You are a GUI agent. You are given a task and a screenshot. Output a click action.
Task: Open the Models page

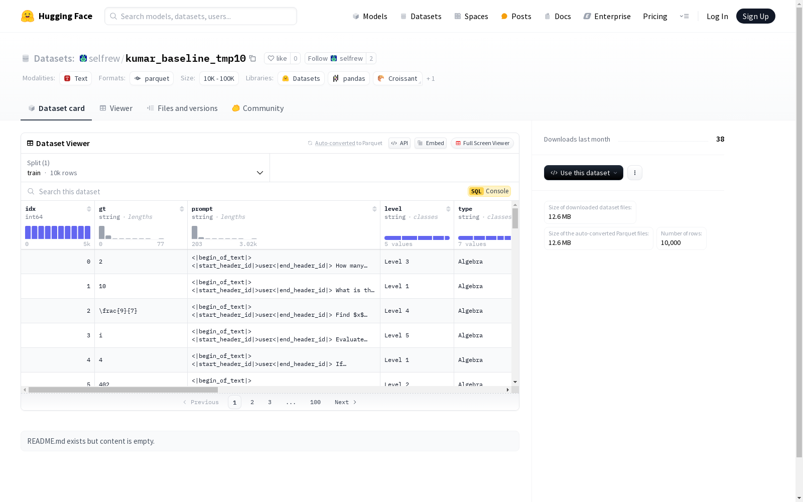[x=370, y=16]
